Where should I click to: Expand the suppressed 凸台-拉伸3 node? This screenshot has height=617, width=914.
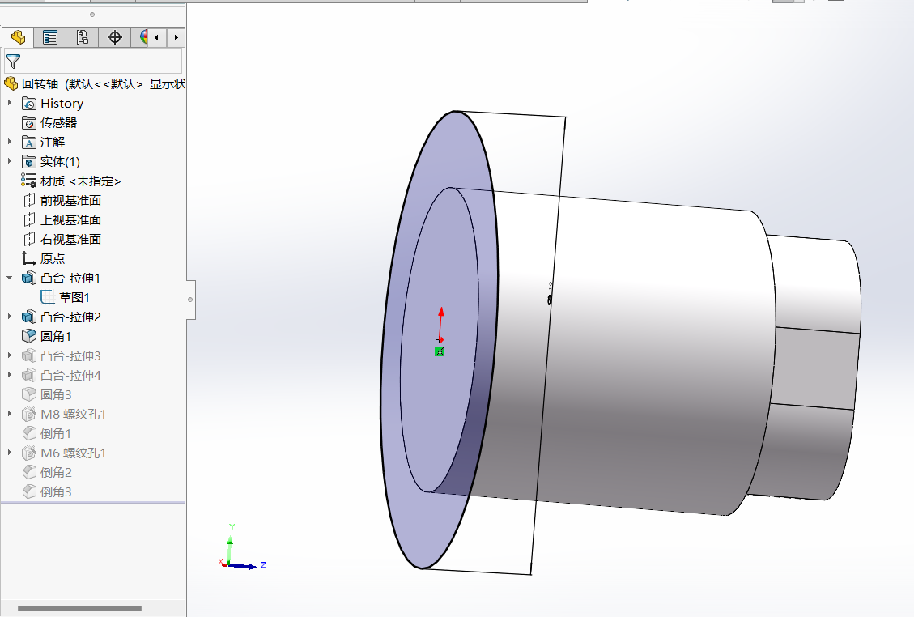[10, 355]
